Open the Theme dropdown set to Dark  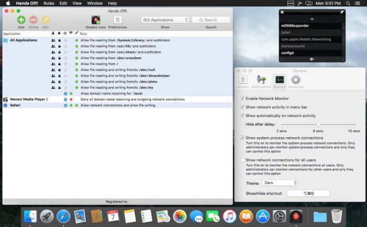pyautogui.click(x=279, y=183)
